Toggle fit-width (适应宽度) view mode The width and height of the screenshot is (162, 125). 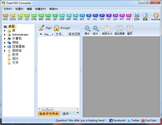pos(119,30)
